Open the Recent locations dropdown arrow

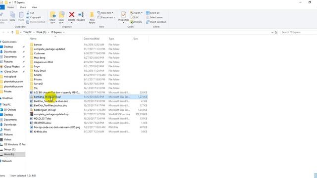pyautogui.click(x=8, y=32)
